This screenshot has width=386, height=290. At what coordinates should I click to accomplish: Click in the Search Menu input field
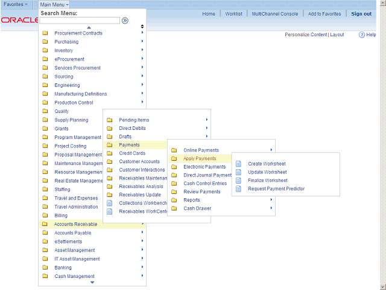pos(80,21)
